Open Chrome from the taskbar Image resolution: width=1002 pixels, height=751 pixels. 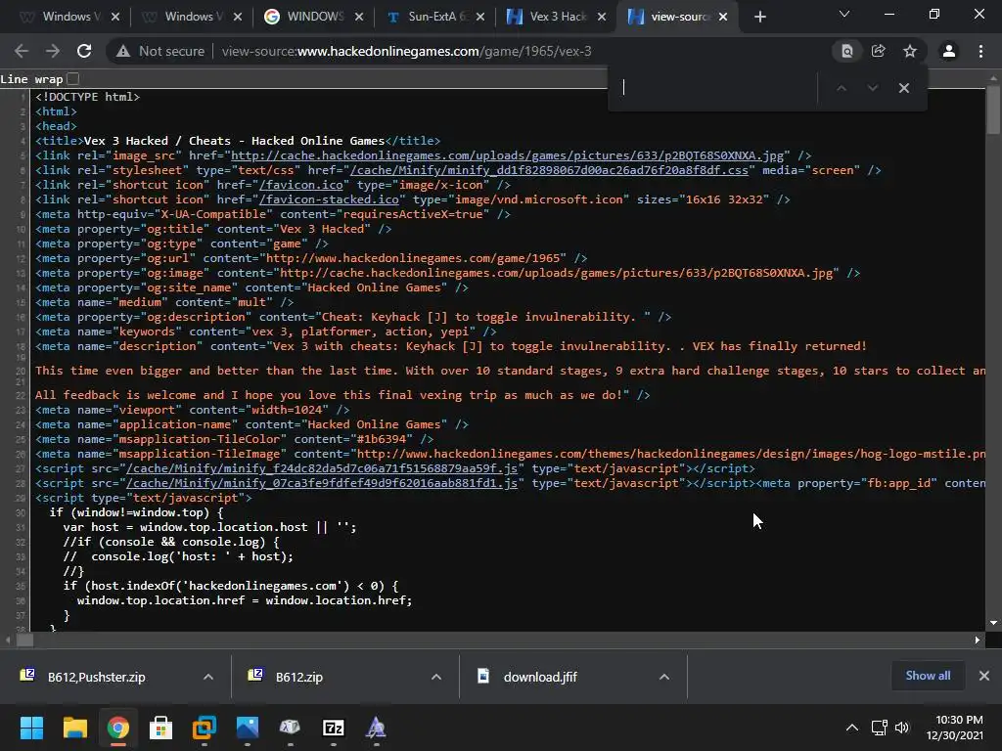tap(117, 728)
